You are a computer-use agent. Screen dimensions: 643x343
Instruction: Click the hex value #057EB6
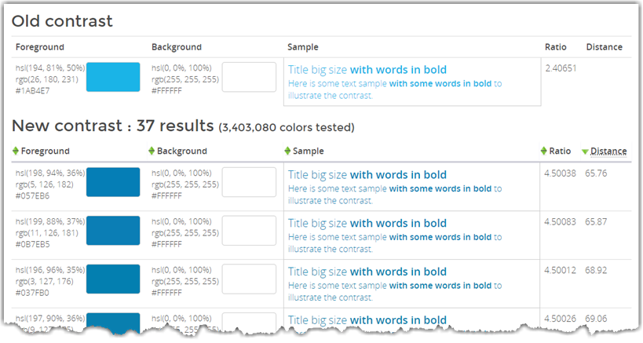(x=32, y=196)
